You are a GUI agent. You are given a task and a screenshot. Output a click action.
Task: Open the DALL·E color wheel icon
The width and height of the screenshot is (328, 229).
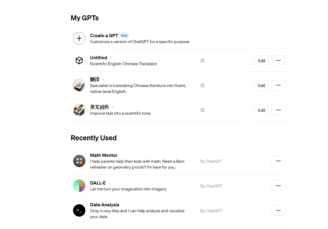[79, 186]
